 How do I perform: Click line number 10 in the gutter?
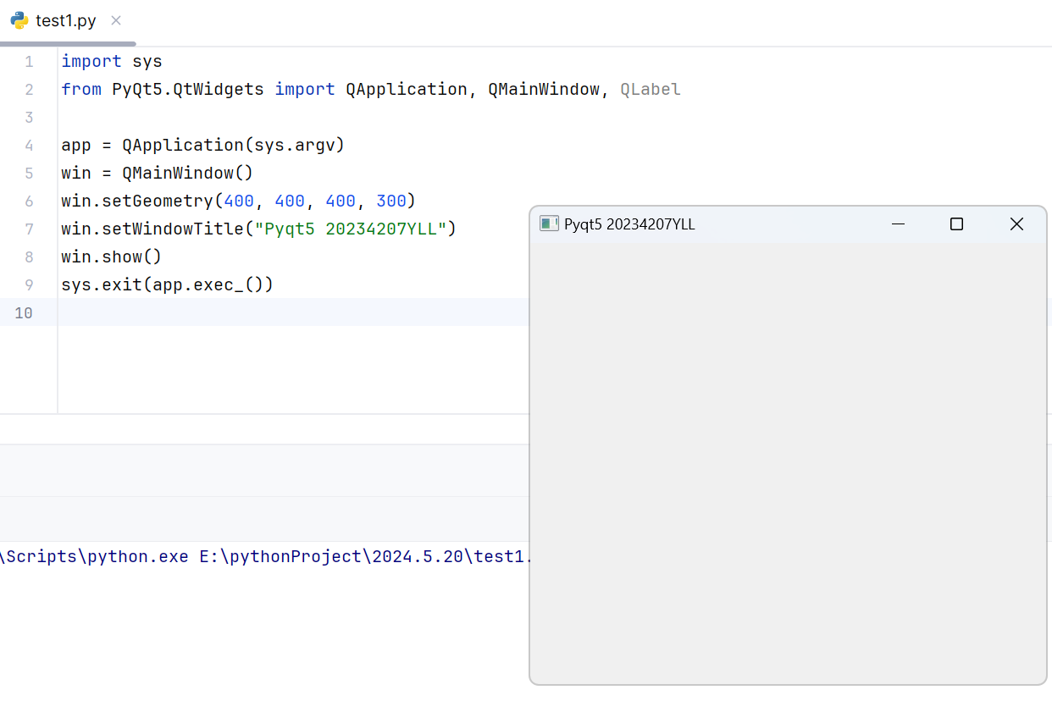[24, 313]
